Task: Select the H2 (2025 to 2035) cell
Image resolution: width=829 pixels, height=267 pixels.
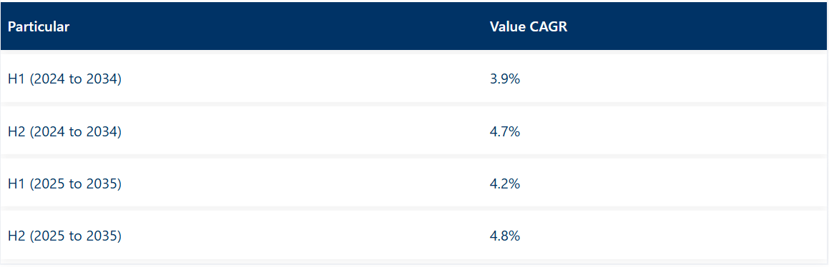Action: pos(242,236)
